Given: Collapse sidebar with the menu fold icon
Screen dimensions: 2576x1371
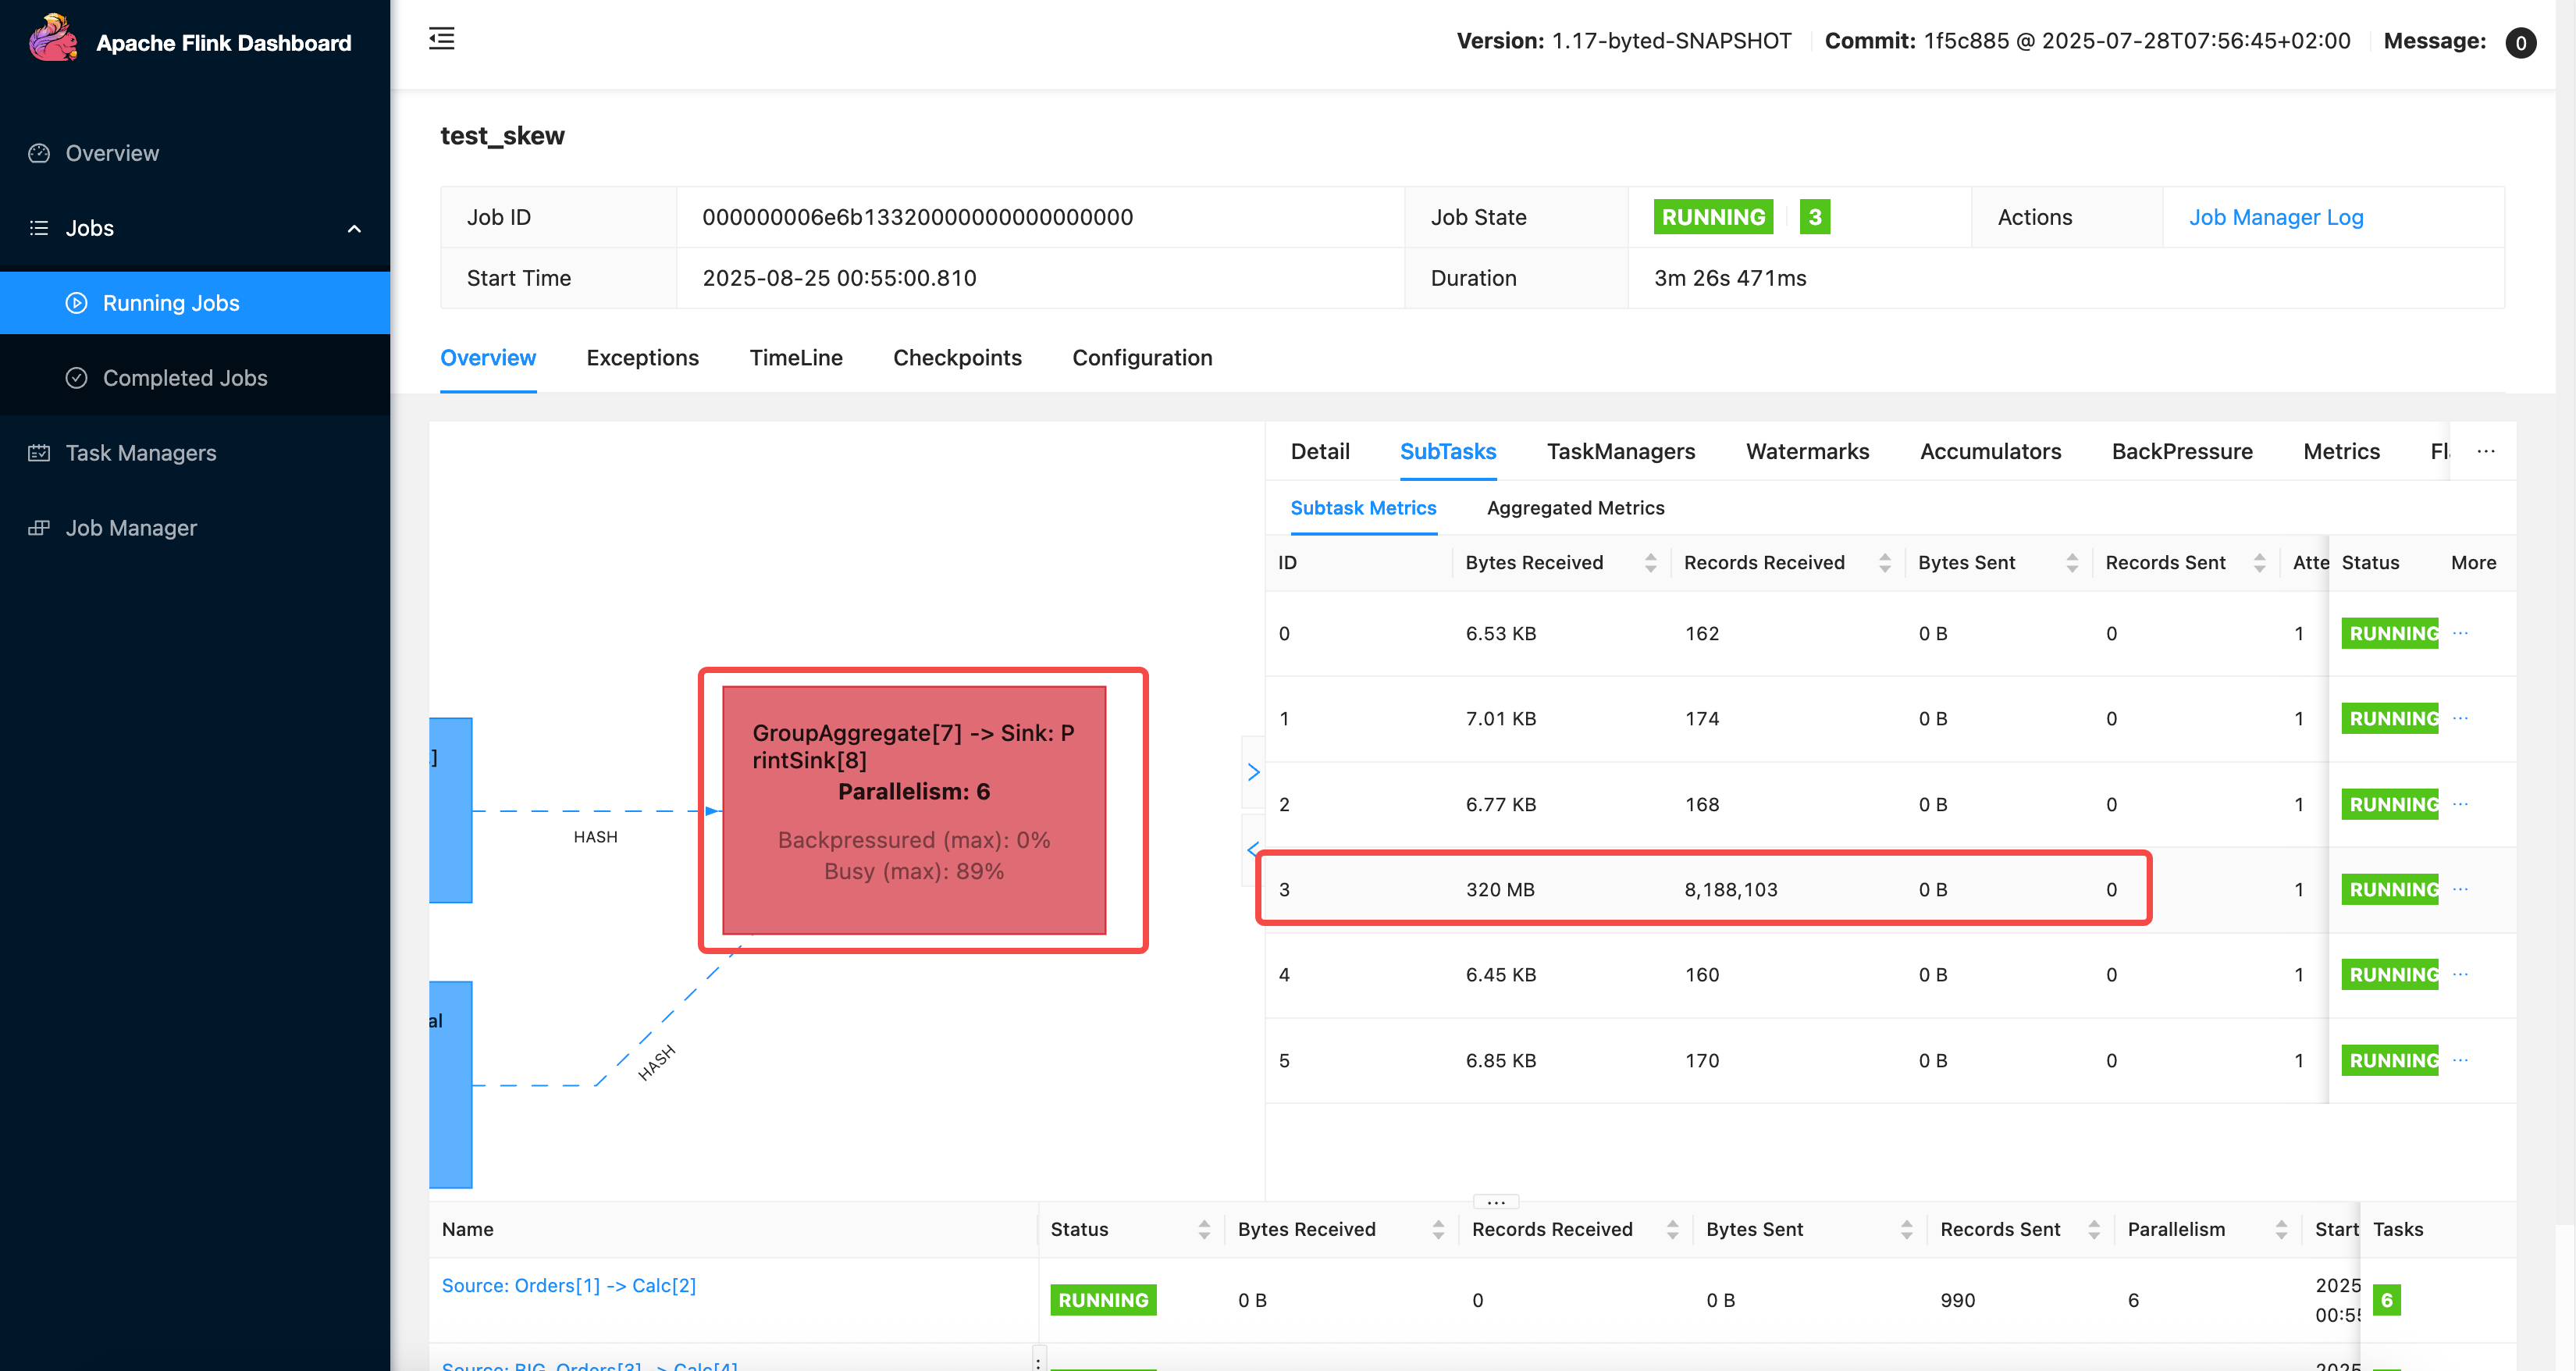Looking at the screenshot, I should pos(441,39).
